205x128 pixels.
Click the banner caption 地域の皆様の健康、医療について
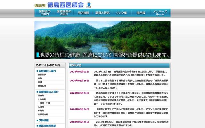click(104, 55)
